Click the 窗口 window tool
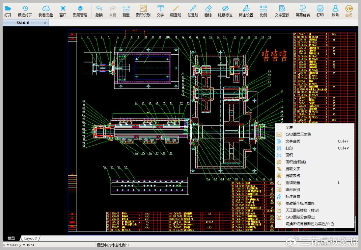The height and width of the screenshot is (250, 361). (63, 11)
